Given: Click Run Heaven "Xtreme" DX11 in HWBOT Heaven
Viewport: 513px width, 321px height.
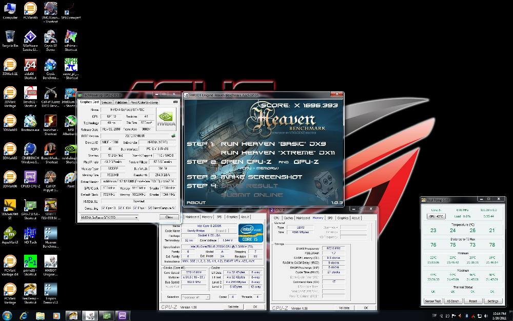Looking at the screenshot, I should click(278, 153).
